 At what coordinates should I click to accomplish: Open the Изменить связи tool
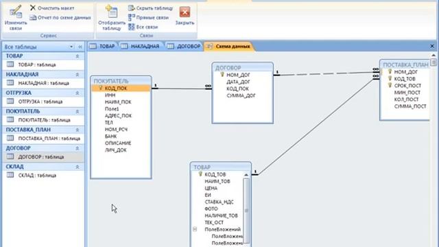pyautogui.click(x=16, y=19)
